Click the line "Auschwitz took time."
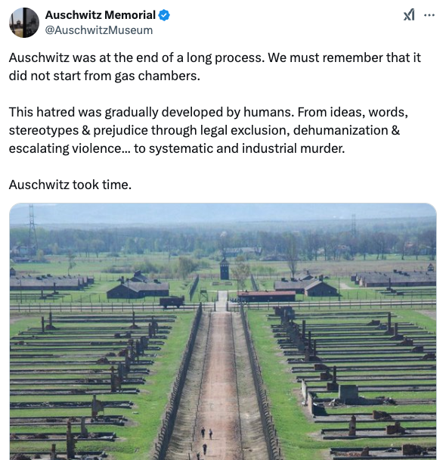Screen dimensions: 446x460 pyautogui.click(x=70, y=185)
